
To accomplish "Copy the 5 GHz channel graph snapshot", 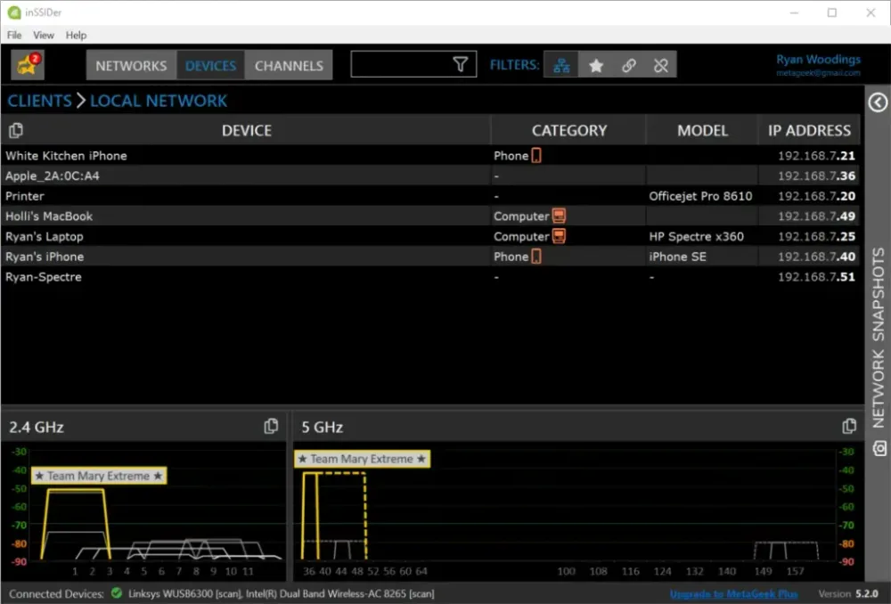I will click(x=850, y=426).
